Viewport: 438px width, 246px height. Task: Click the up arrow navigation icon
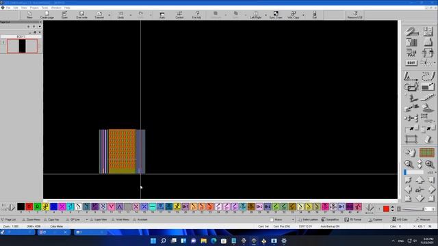[x=420, y=180]
